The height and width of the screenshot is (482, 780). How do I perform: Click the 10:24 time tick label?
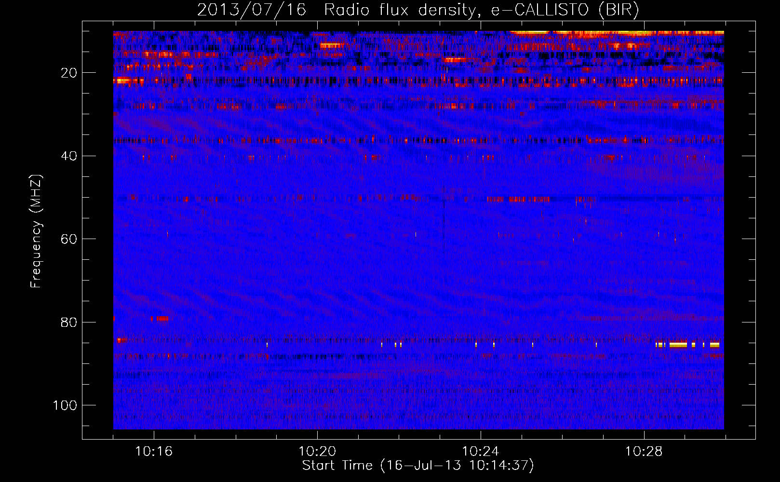[x=481, y=451]
